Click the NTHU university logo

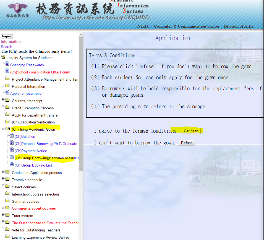coord(17,10)
